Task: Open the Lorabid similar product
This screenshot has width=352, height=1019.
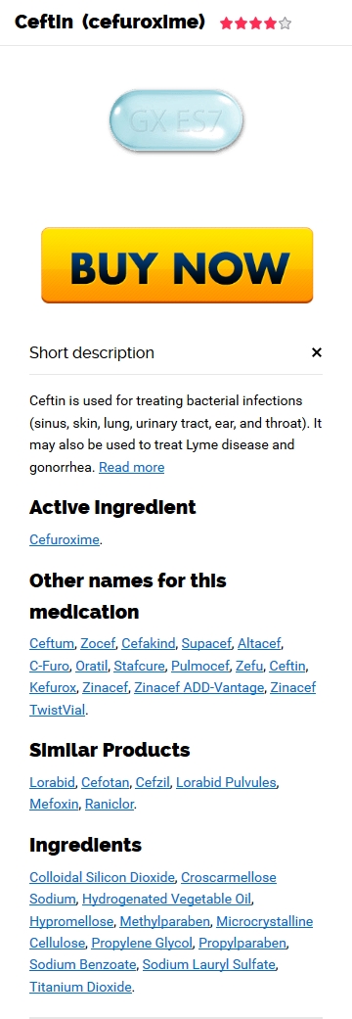Action: point(53,782)
